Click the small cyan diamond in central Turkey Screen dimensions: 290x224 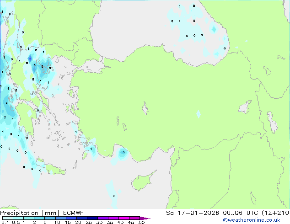[x=198, y=113]
